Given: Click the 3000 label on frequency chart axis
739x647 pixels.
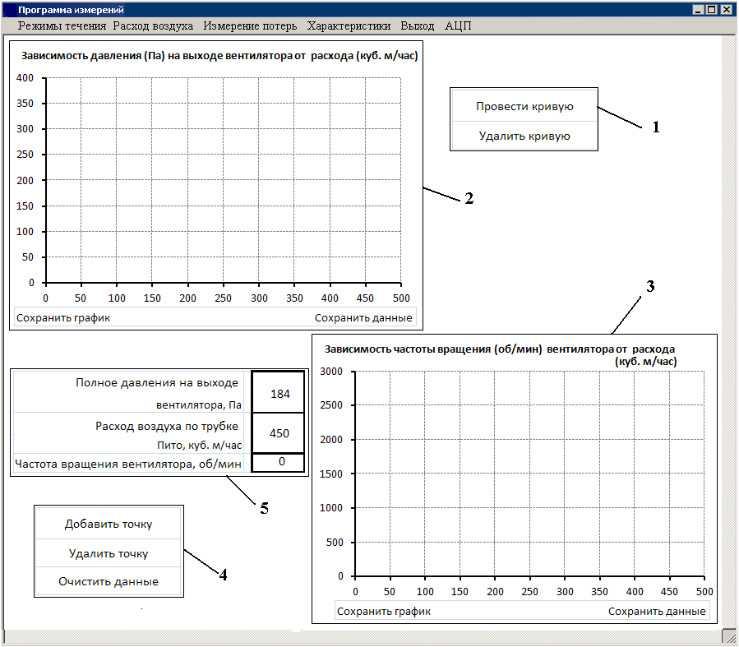Looking at the screenshot, I should click(x=330, y=372).
